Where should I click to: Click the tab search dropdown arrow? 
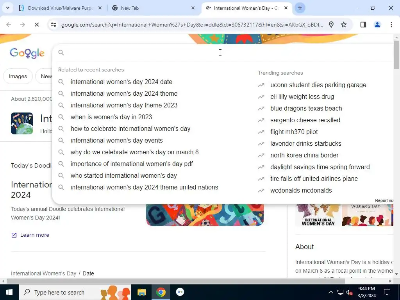point(8,8)
